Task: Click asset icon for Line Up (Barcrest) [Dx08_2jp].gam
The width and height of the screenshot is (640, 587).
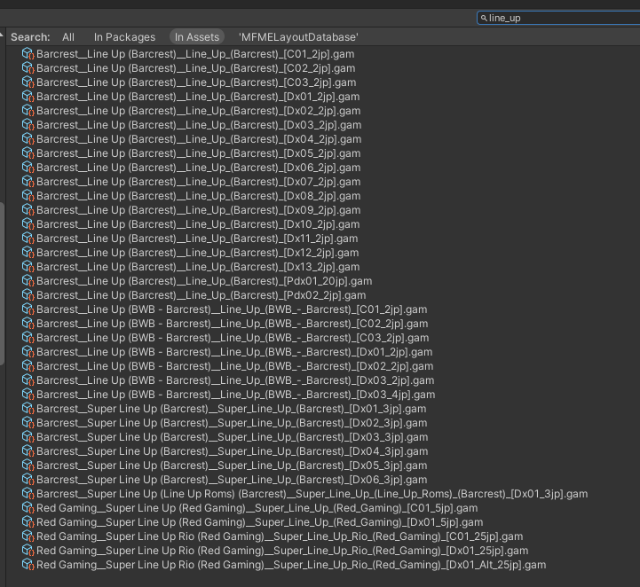Action: coord(28,196)
